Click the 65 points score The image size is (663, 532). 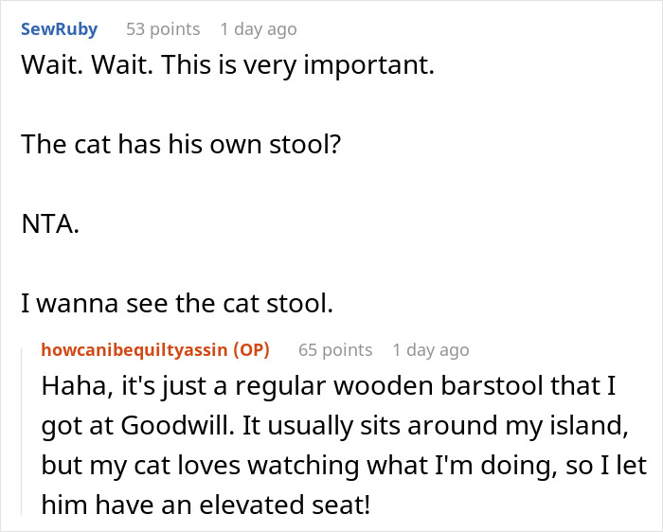click(x=335, y=350)
